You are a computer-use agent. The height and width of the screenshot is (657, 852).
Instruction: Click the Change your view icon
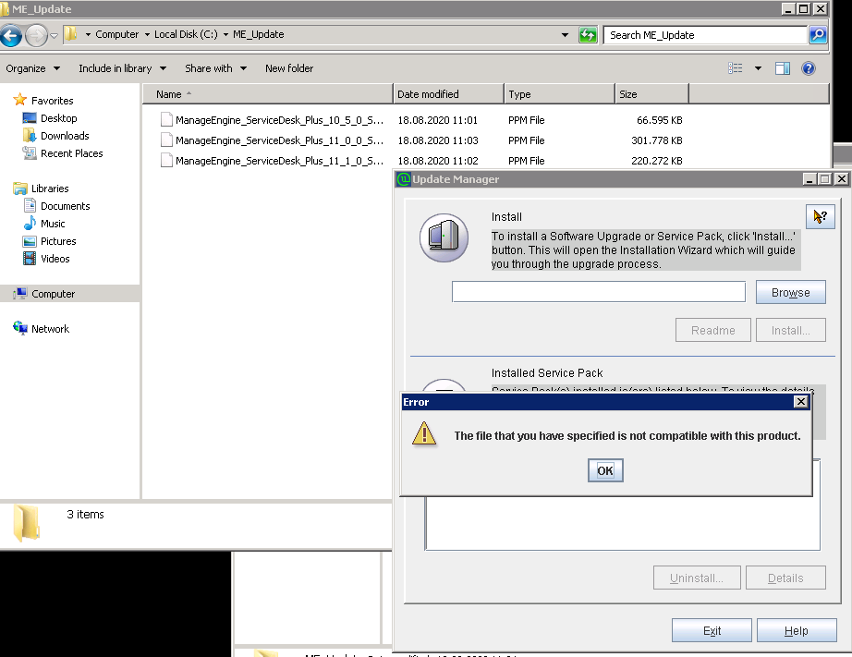pyautogui.click(x=736, y=68)
